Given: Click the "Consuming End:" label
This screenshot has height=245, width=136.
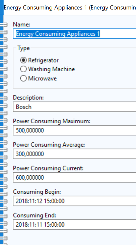Looking at the screenshot, I should (x=35, y=216).
